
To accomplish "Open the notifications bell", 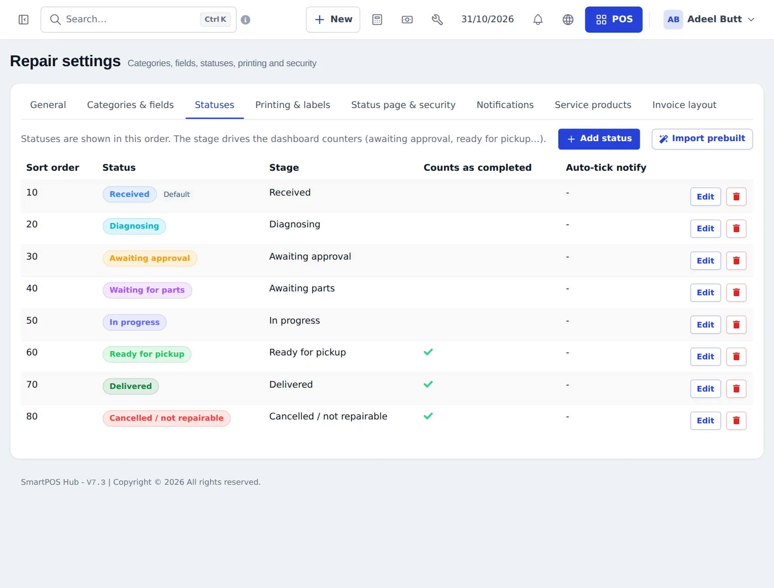I will (538, 20).
